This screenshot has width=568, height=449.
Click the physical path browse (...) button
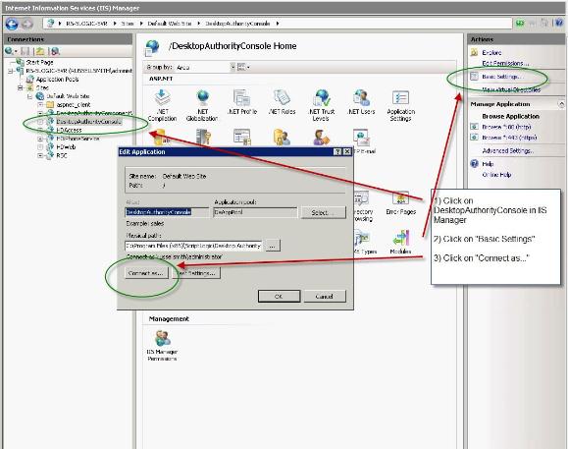coord(273,246)
